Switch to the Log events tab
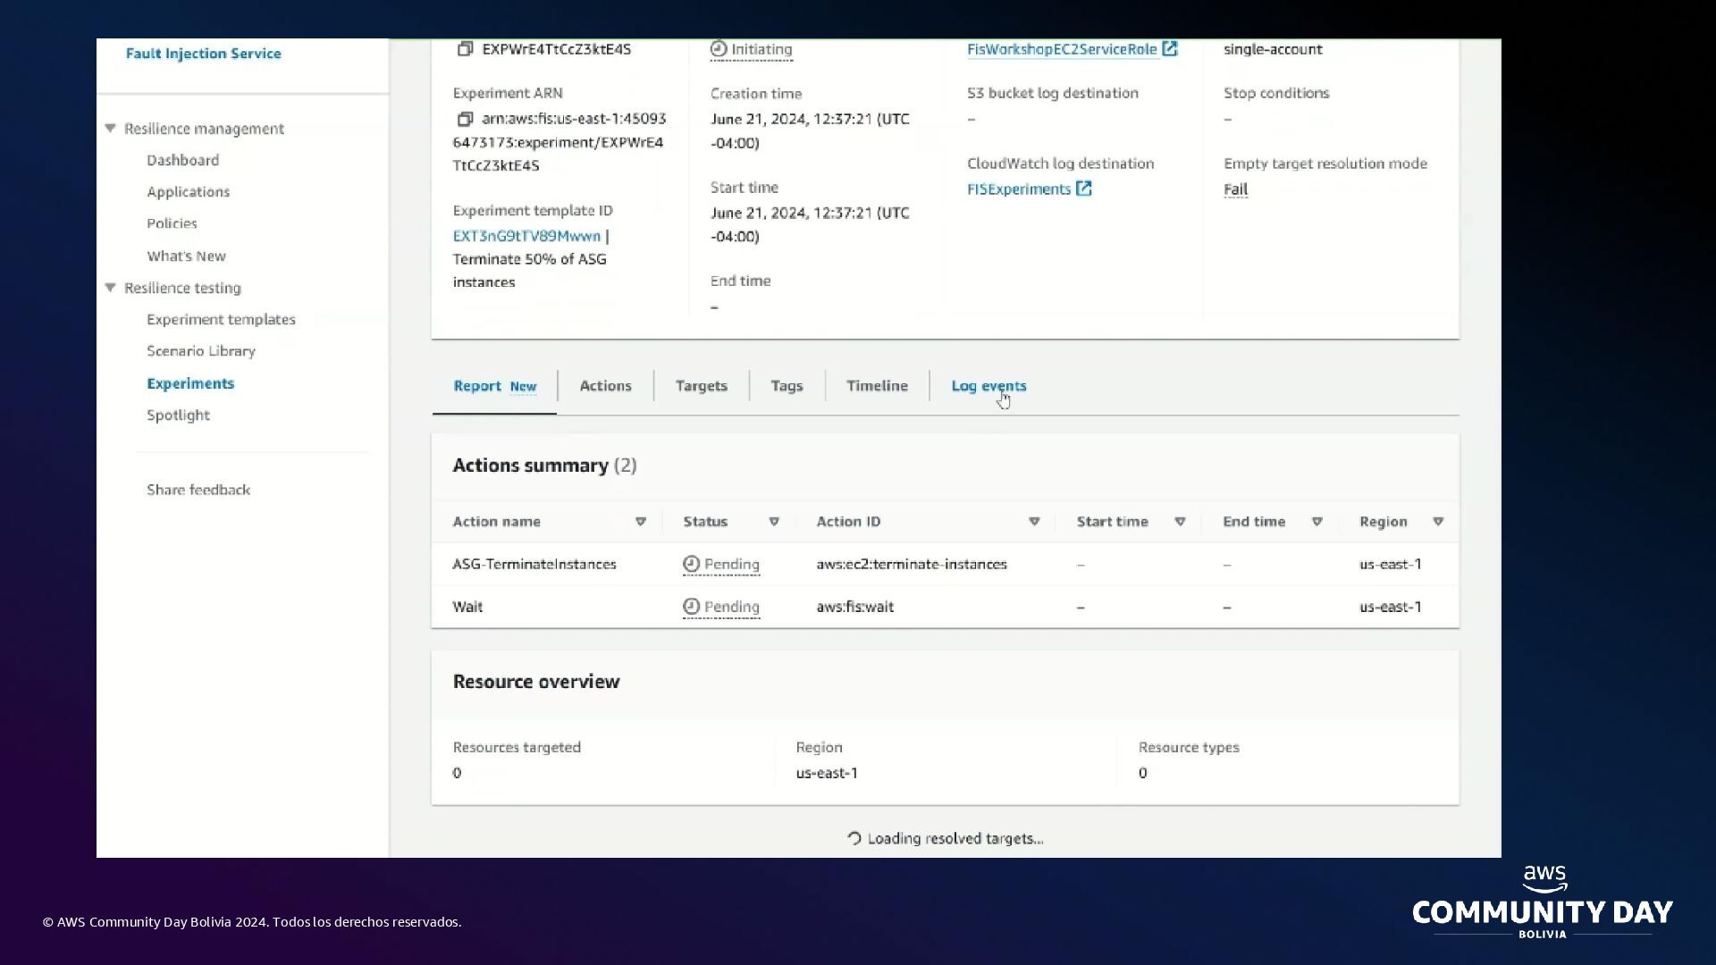1716x965 pixels. (988, 386)
